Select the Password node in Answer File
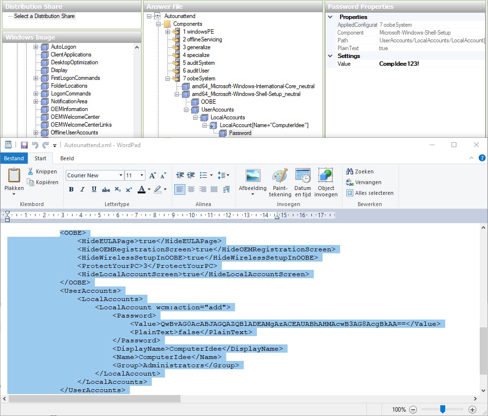The image size is (488, 416). [x=240, y=133]
